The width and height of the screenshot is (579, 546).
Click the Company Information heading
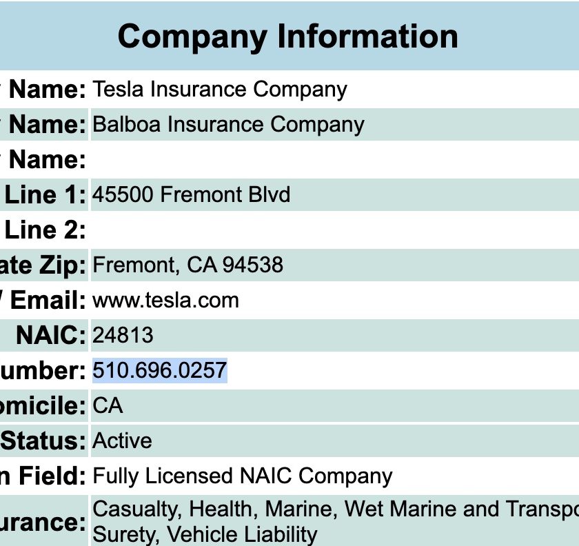click(x=288, y=37)
